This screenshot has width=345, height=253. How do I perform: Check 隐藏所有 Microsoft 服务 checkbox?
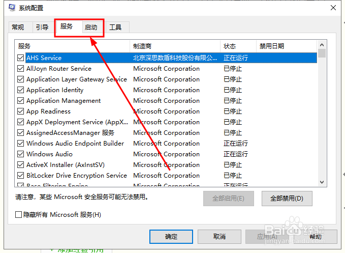tap(18, 214)
